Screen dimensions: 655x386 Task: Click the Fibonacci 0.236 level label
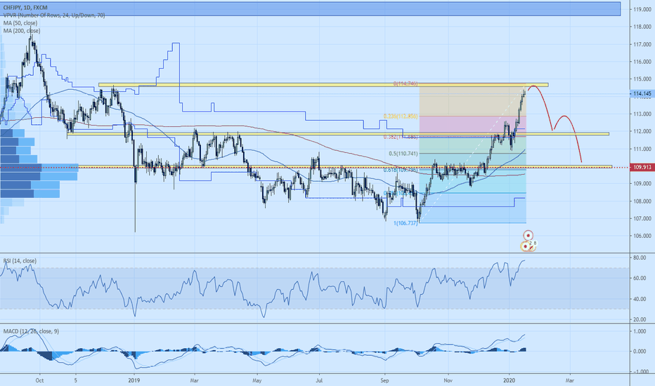[401, 117]
